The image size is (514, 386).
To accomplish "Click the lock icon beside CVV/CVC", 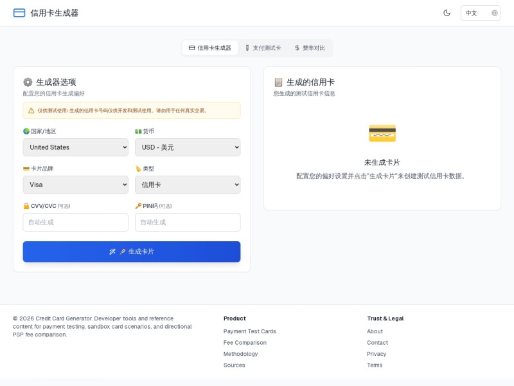I will 26,206.
